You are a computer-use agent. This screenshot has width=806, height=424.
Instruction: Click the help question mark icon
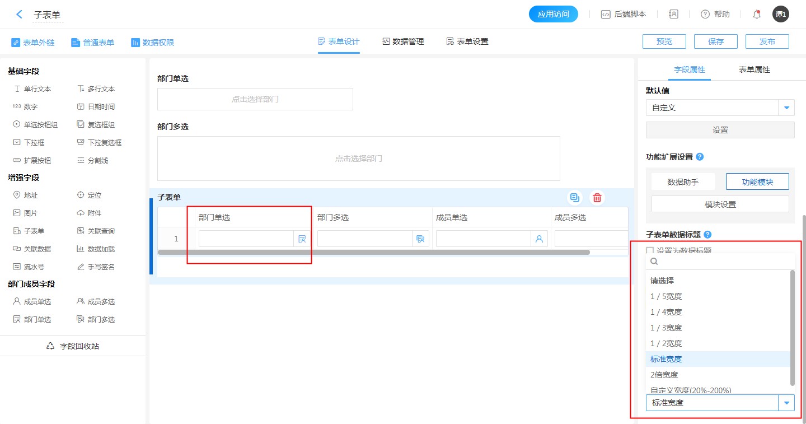tap(705, 15)
